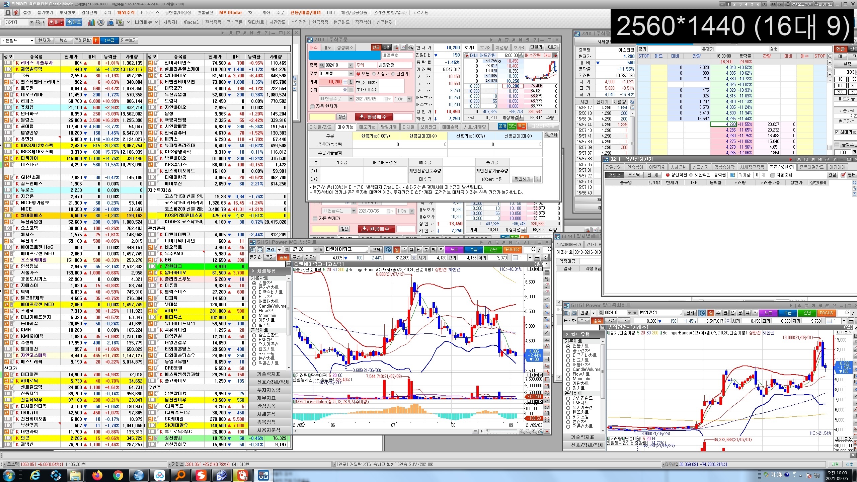Click the chart icon next to 신용 button

coord(403,48)
